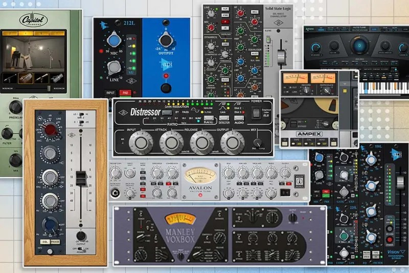Click the Record knob on the Ampex
The image size is (409, 273).
(x=306, y=90)
